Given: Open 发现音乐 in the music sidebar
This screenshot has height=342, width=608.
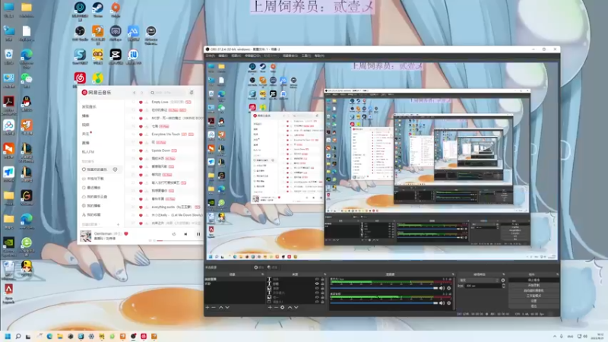Looking at the screenshot, I should pos(89,106).
